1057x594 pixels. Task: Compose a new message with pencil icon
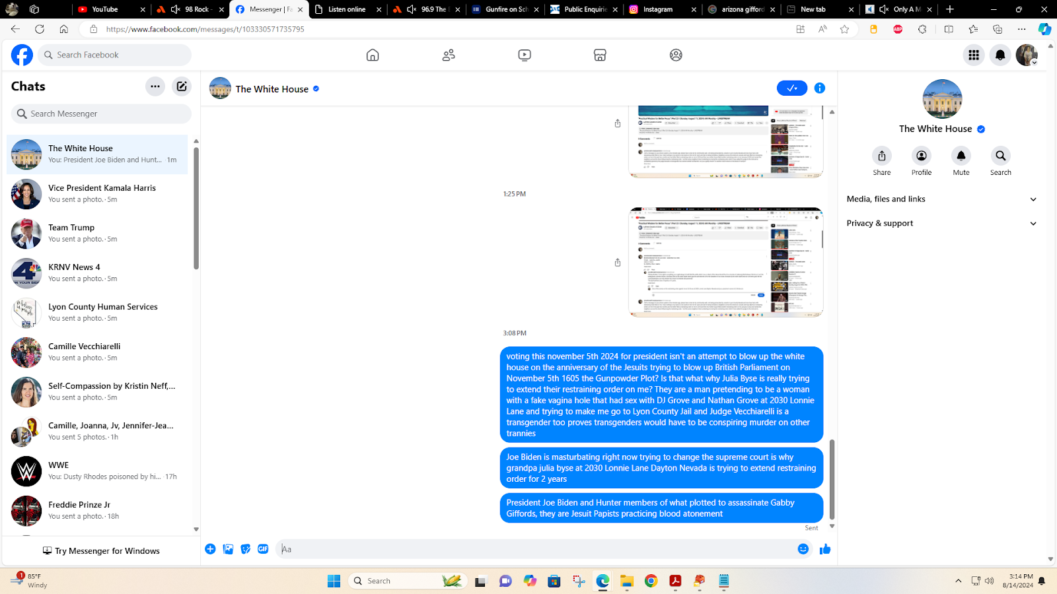[x=182, y=86]
